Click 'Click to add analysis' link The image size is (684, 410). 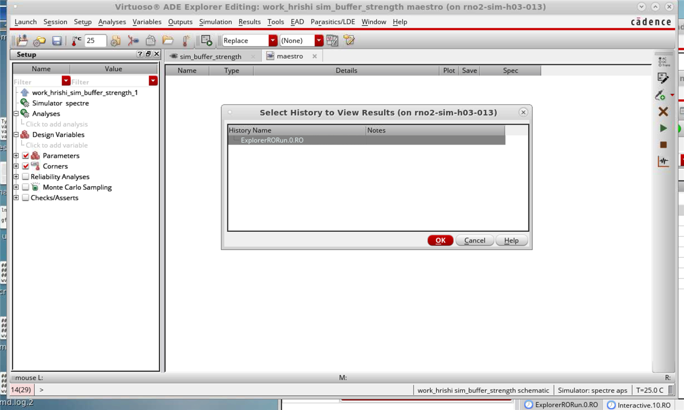(57, 124)
